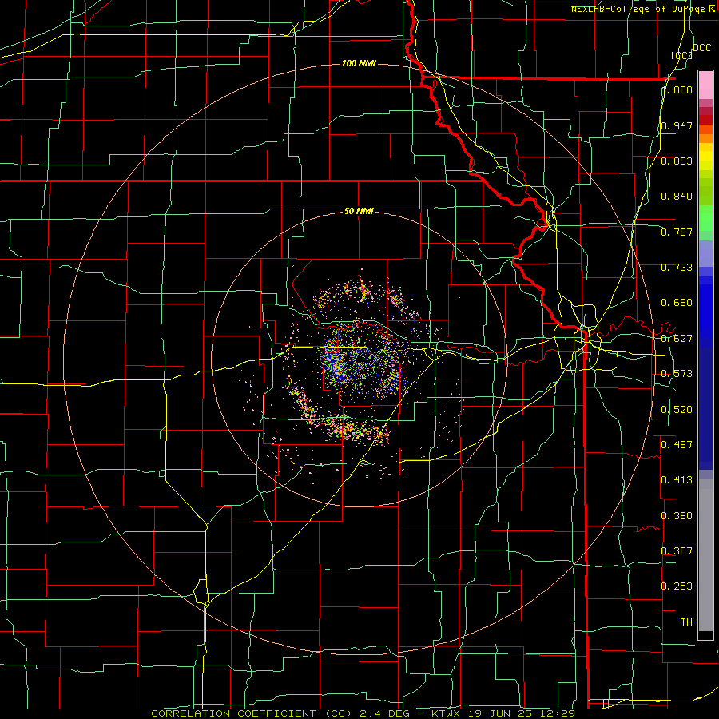Screen dimensions: 719x719
Task: Pick the pink segment at color bar top
Action: click(705, 85)
